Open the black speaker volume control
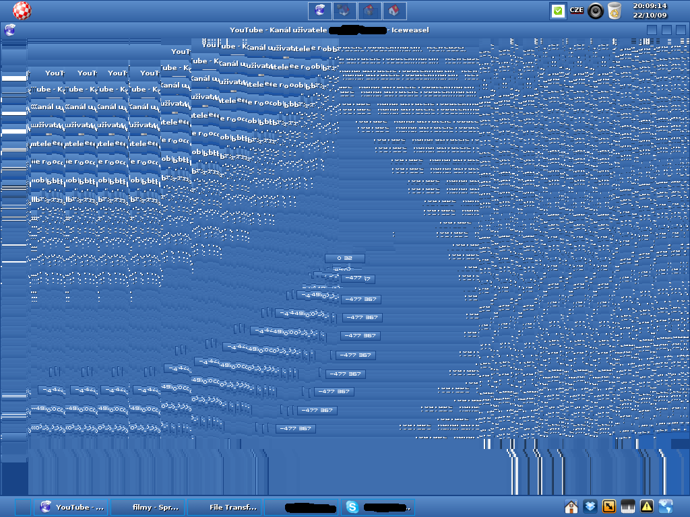The image size is (690, 517). tap(596, 11)
